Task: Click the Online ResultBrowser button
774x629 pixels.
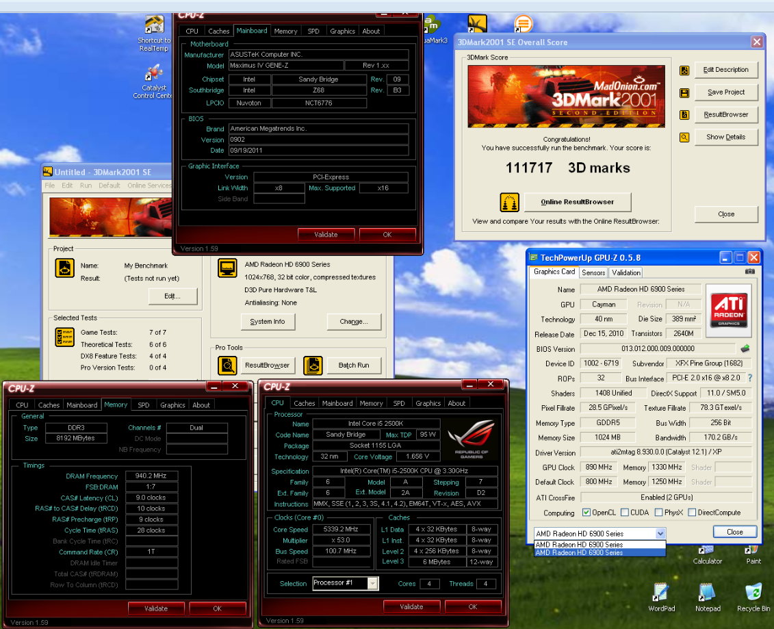Action: (x=577, y=202)
